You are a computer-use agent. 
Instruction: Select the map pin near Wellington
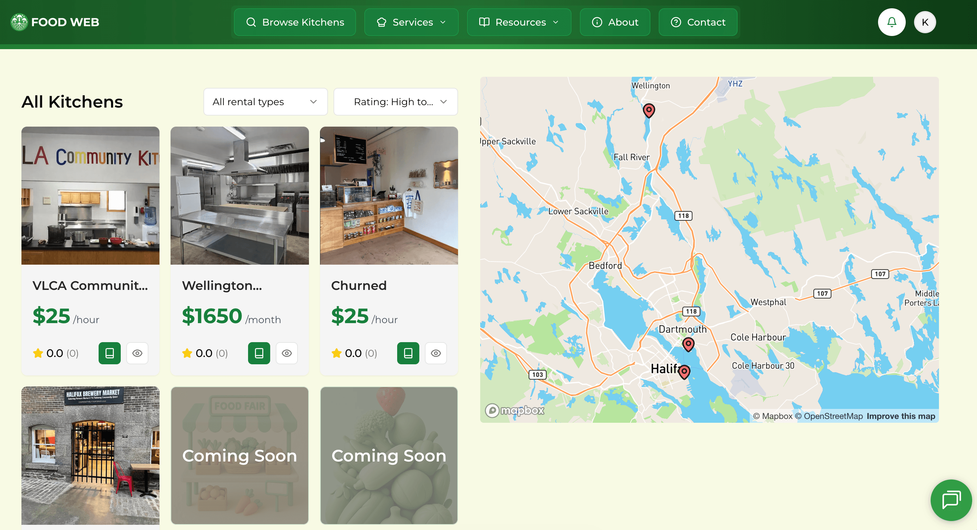[x=649, y=110]
